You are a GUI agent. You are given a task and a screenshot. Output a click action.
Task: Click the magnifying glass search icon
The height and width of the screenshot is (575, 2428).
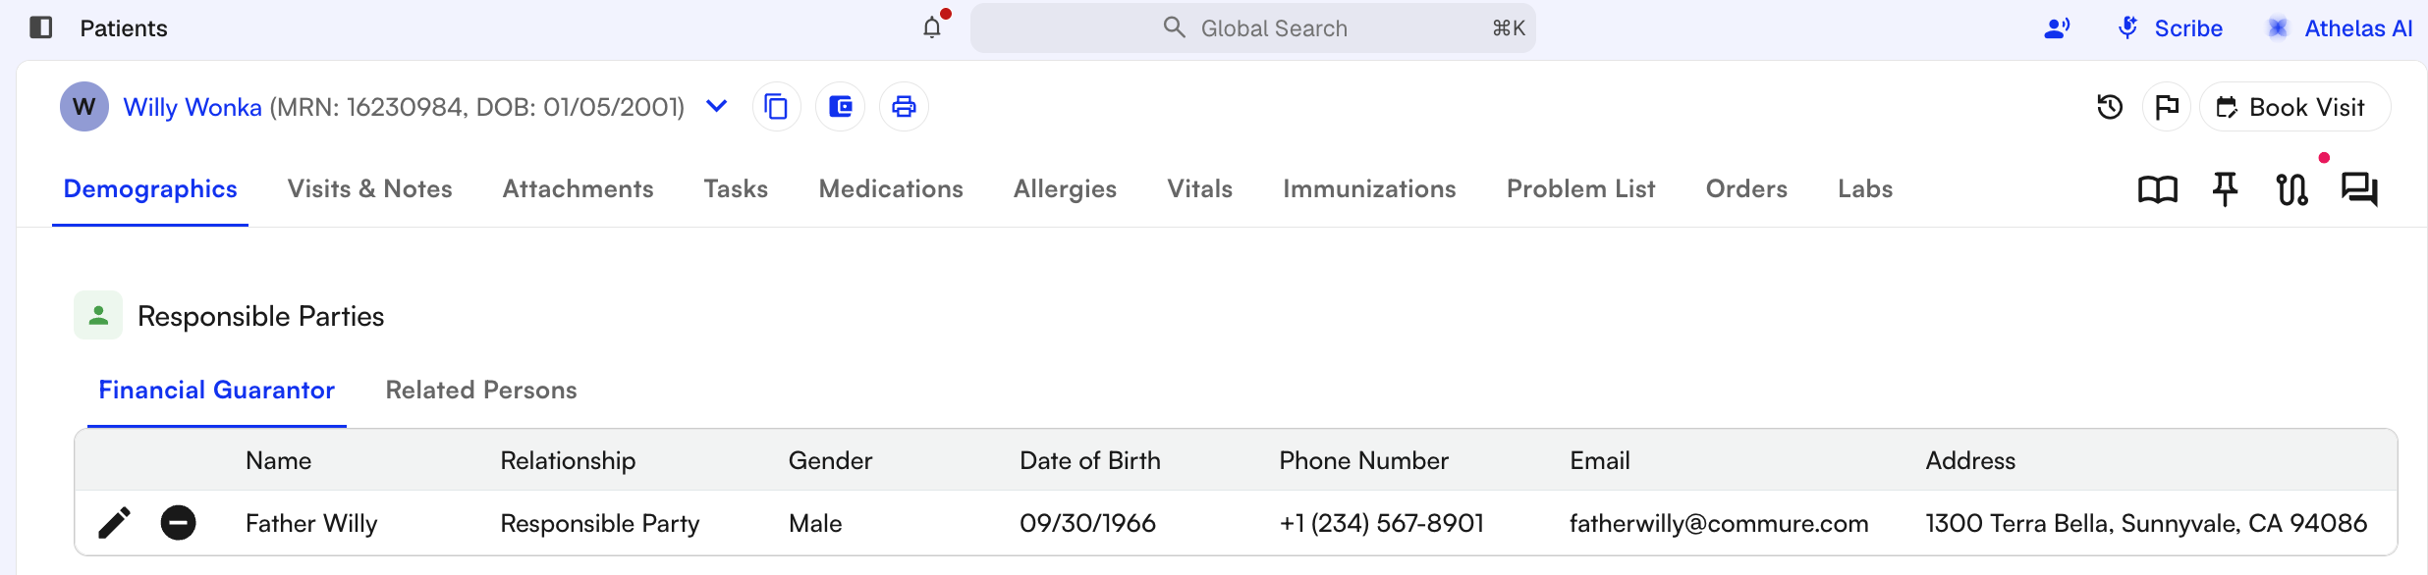(x=1174, y=27)
